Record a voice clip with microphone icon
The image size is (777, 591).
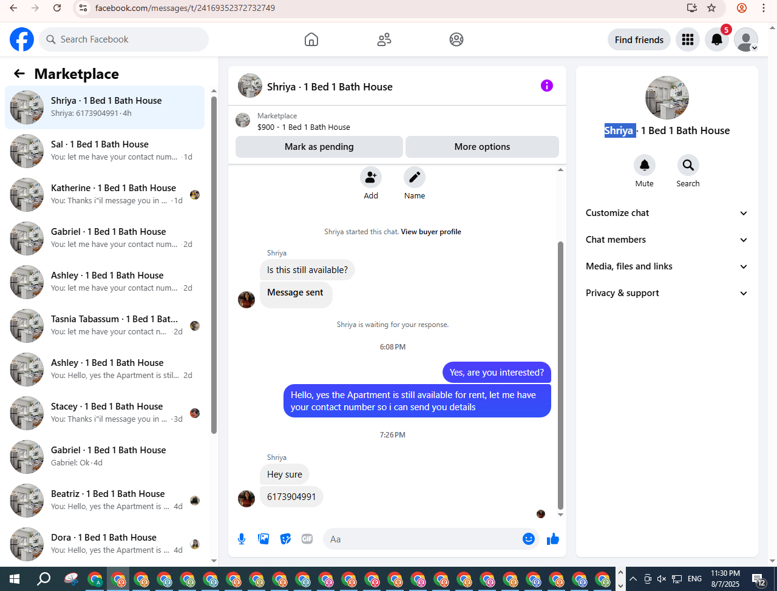pyautogui.click(x=242, y=539)
